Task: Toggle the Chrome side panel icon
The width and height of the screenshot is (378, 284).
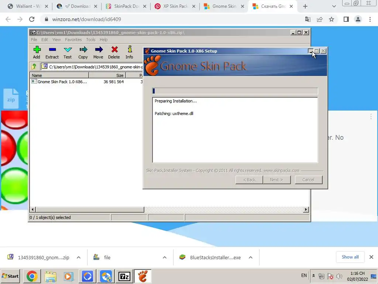Action: point(346,19)
